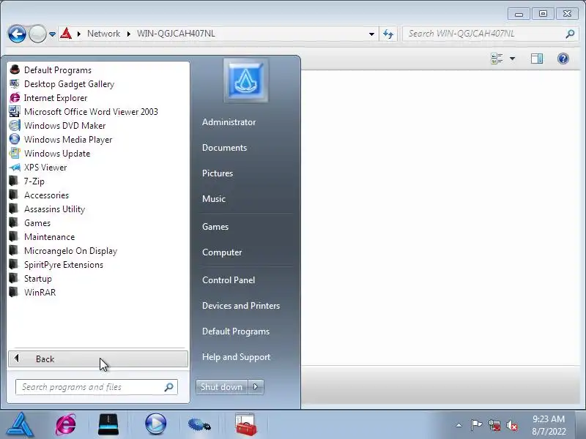Select Network in the address breadcrumb

click(x=103, y=34)
